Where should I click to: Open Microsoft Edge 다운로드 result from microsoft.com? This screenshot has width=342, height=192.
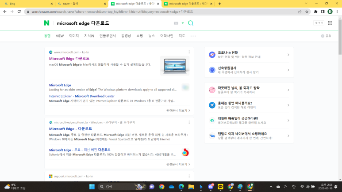tap(69, 59)
